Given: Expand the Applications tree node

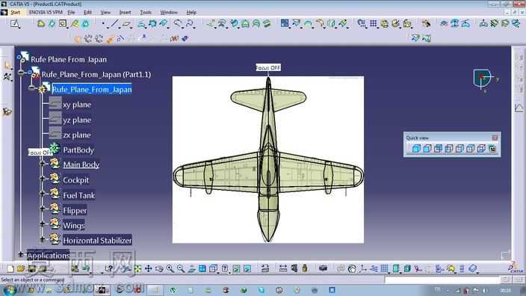Looking at the screenshot, I should (20, 255).
